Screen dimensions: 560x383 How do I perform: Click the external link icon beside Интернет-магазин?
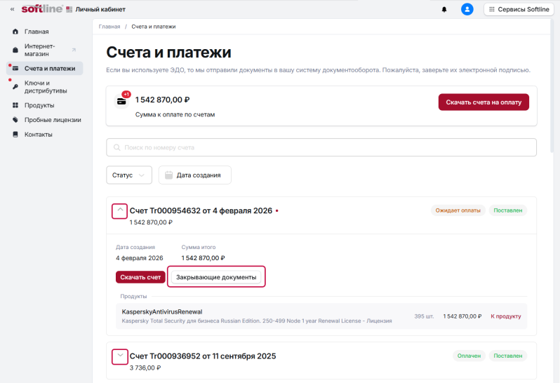(74, 50)
